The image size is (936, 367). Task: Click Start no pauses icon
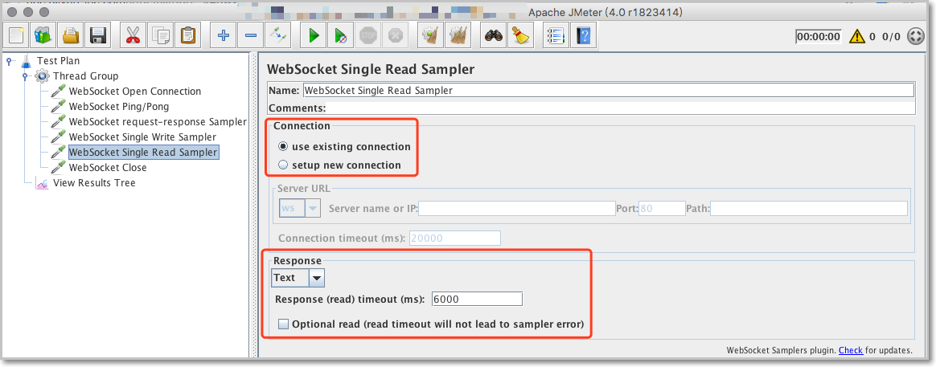[340, 36]
